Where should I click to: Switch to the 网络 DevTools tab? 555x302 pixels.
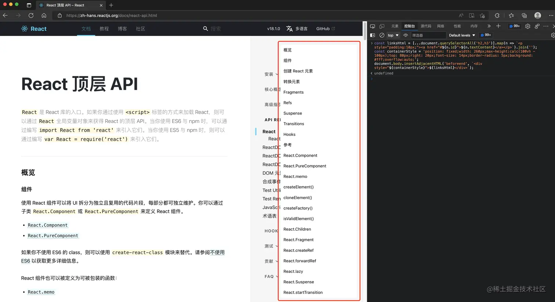coord(440,26)
